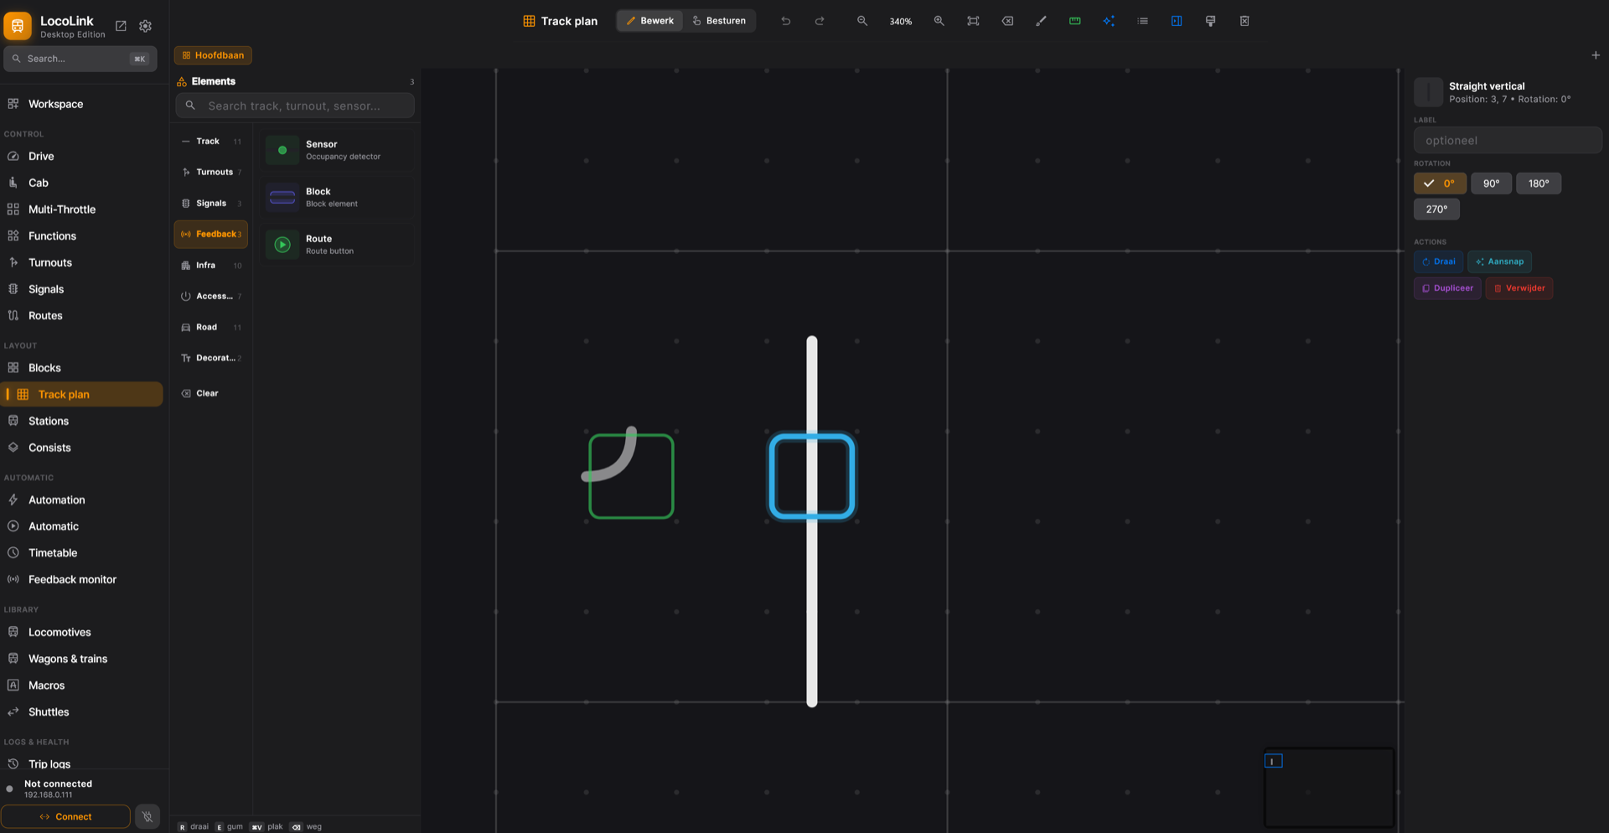Set rotation to 0°
Viewport: 1609px width, 833px height.
click(1440, 184)
